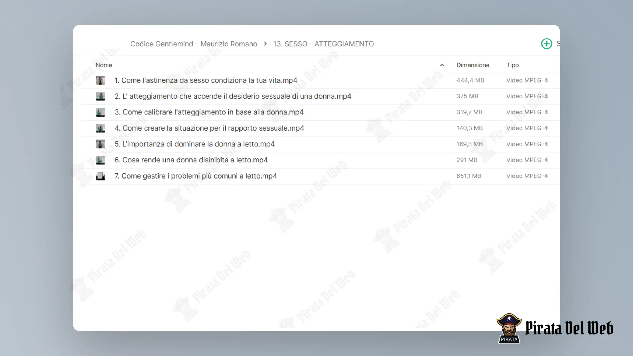
Task: Click the green plus add icon
Action: click(x=546, y=44)
